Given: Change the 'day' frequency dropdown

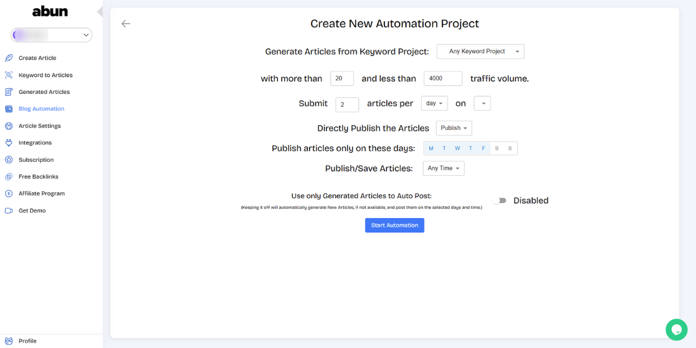Looking at the screenshot, I should 434,102.
